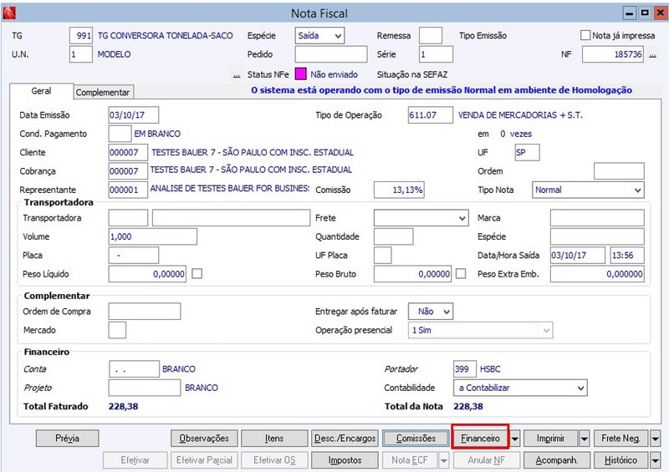Toggle the Nota já impressa checkbox
Viewport: 669px width, 472px height.
tap(585, 35)
